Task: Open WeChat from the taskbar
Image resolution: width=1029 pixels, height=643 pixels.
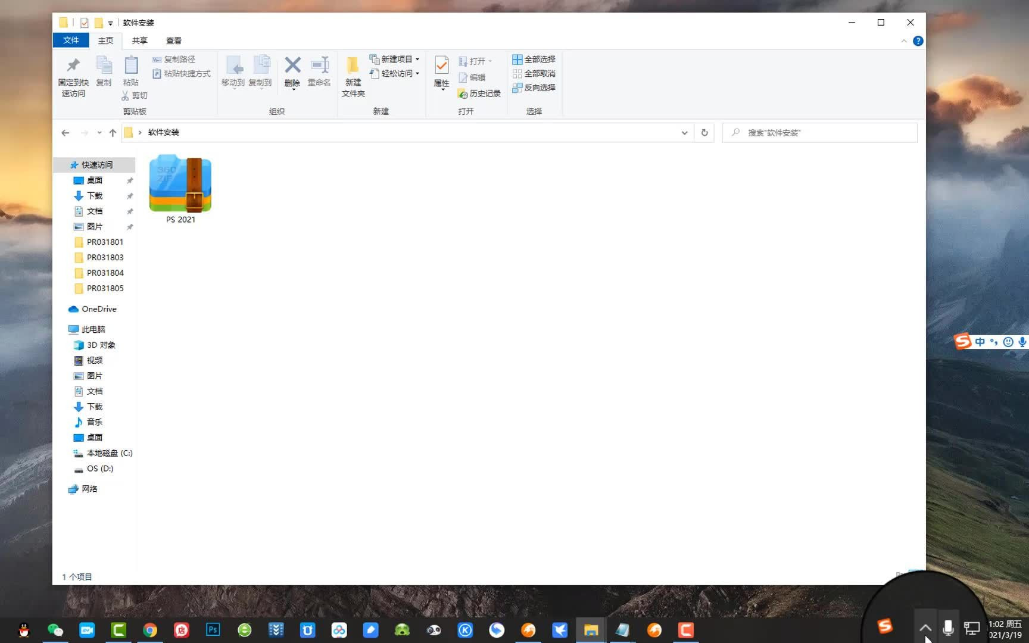Action: click(55, 630)
